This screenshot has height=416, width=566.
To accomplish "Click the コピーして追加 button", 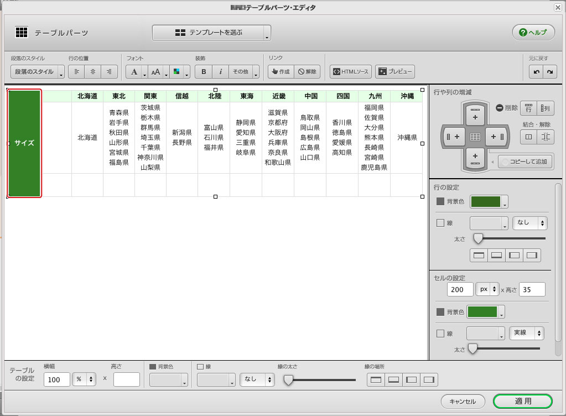I will click(x=526, y=162).
